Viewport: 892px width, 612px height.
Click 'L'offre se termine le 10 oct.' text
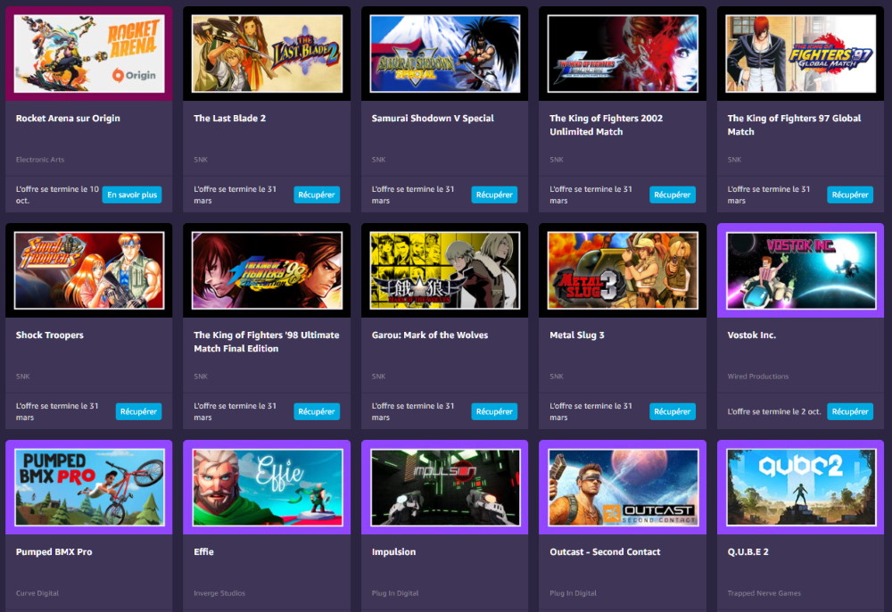[x=57, y=194]
